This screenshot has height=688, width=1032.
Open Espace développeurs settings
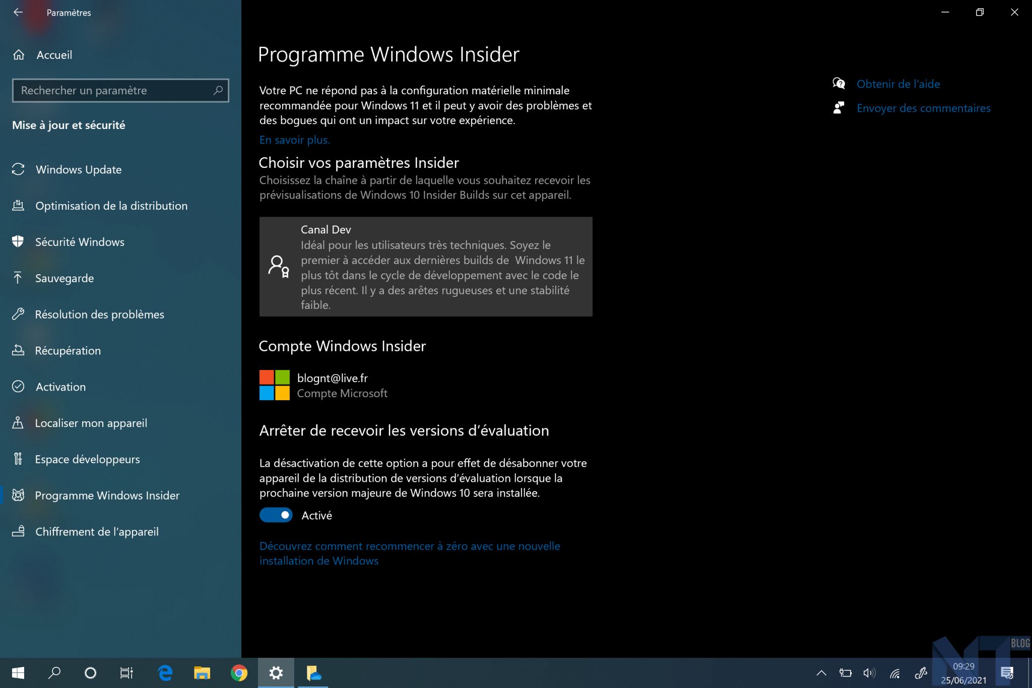[87, 460]
